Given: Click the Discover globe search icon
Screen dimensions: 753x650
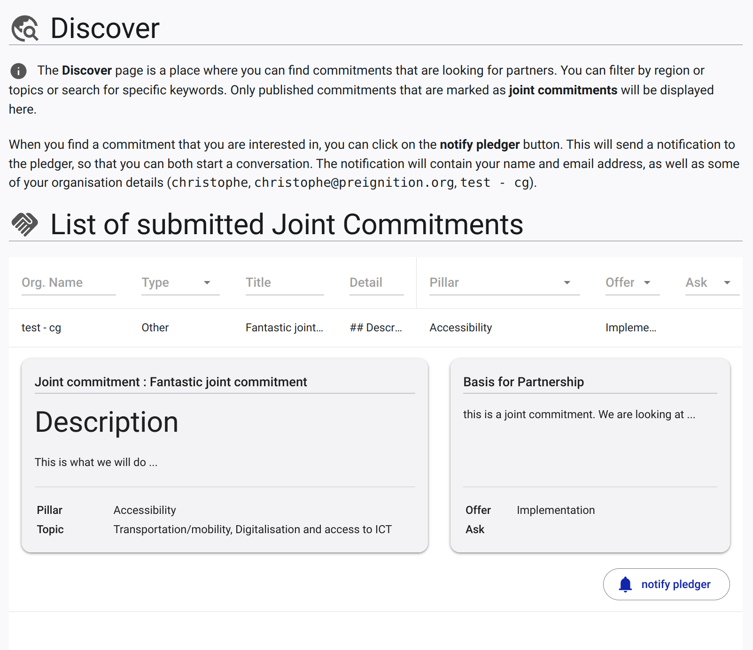Looking at the screenshot, I should tap(25, 29).
